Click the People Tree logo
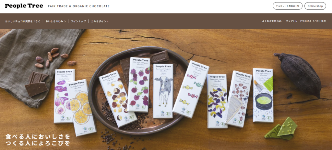This screenshot has height=150, width=332. click(x=24, y=6)
